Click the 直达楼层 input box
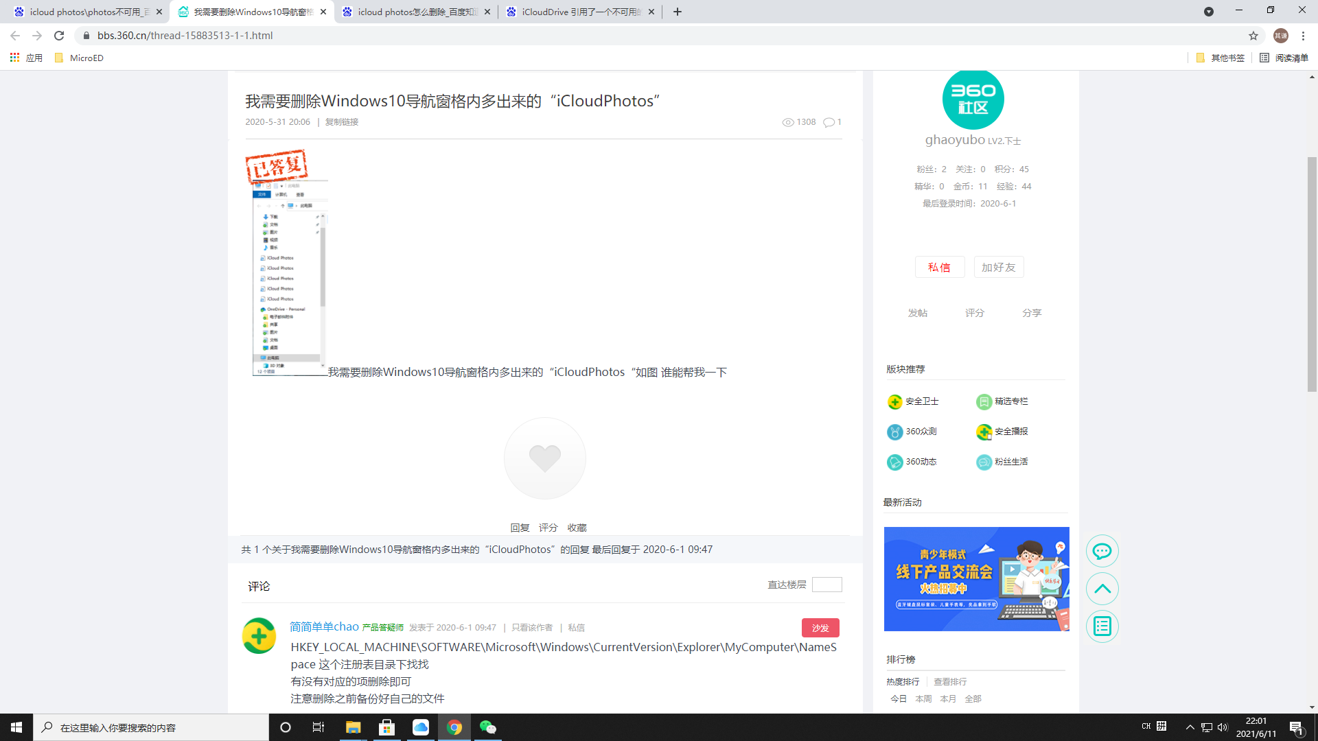Screen dimensions: 1318x741 [x=826, y=585]
